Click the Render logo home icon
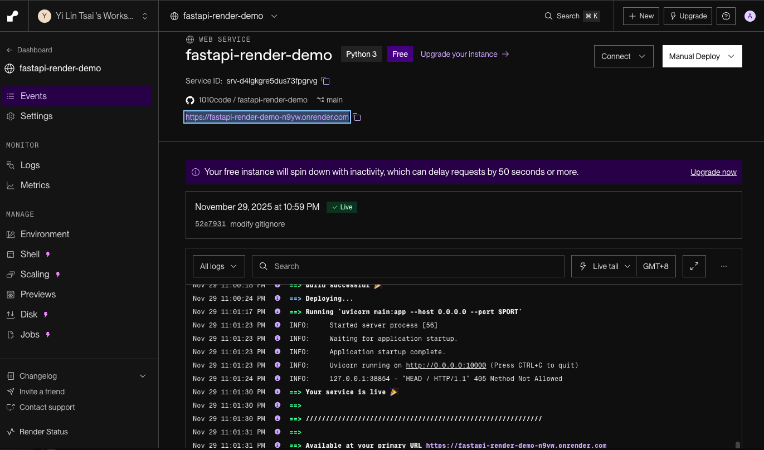764x450 pixels. (12, 16)
